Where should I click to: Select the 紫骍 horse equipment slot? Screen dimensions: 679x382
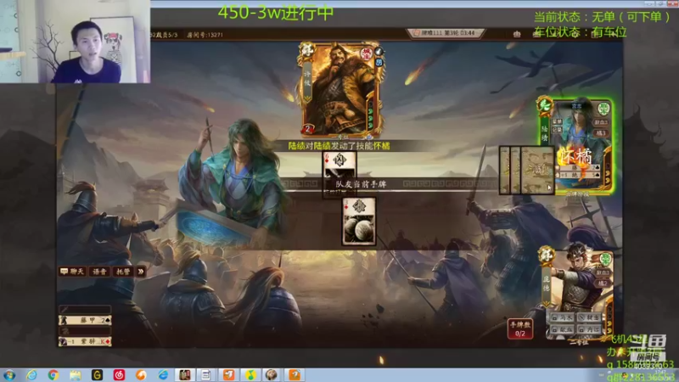click(x=85, y=341)
